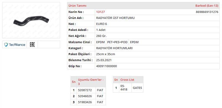
Task: Click the FIAT cell in first OEM row
Action: [100, 90]
